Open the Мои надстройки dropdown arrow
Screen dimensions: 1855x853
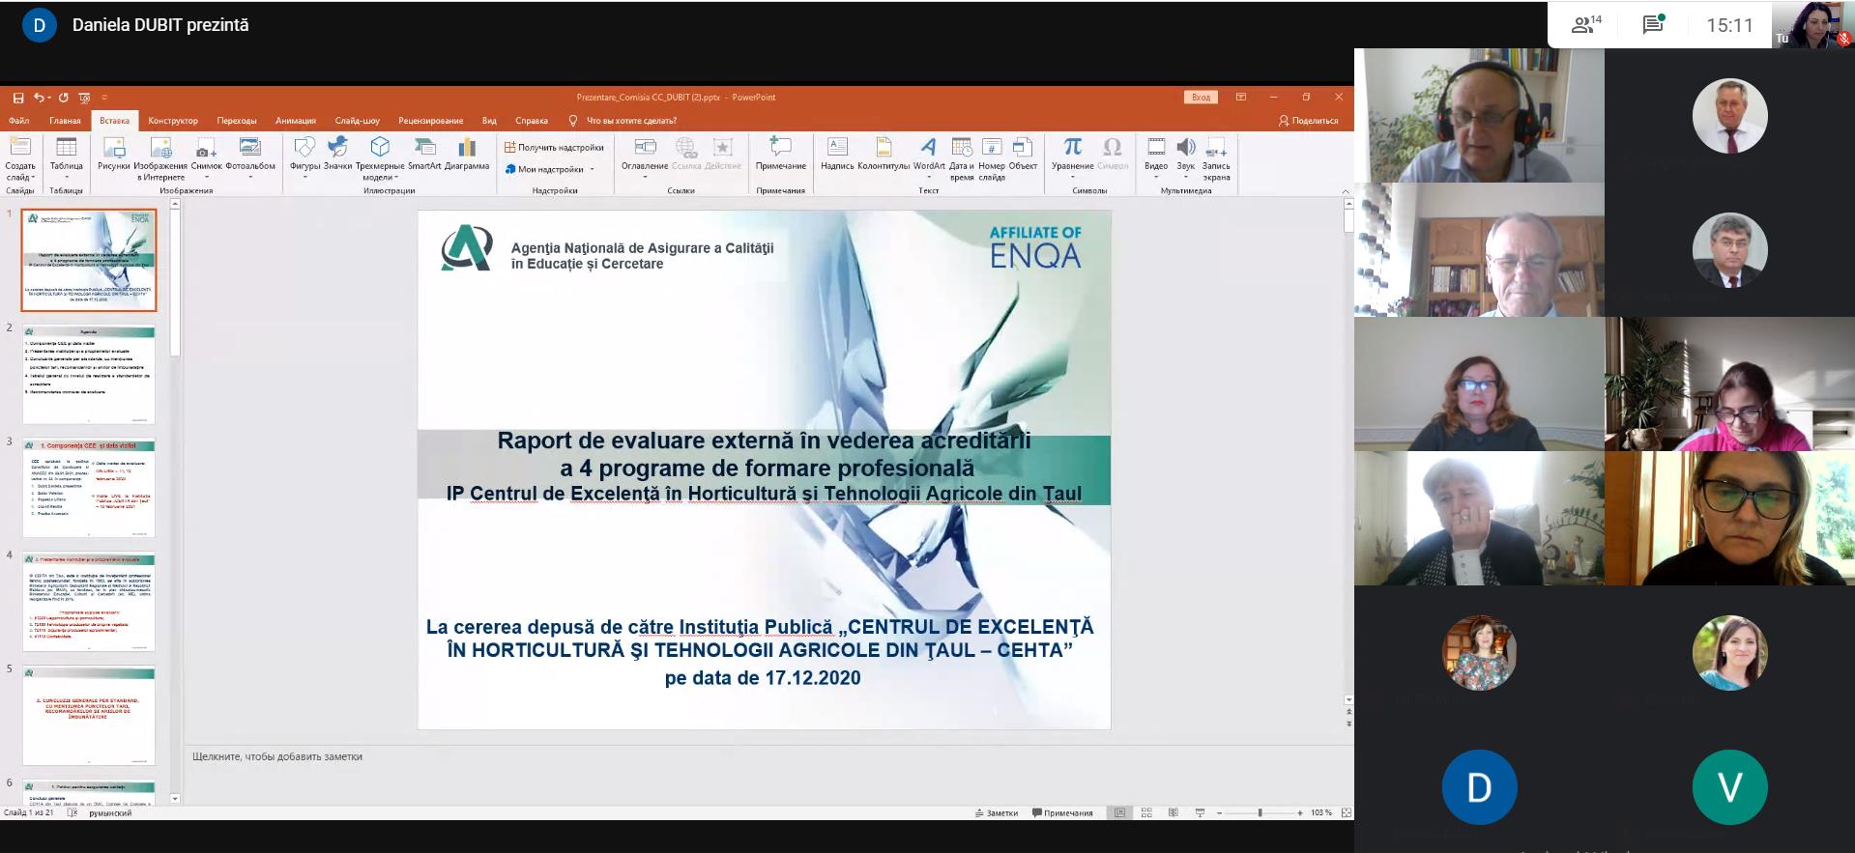point(593,169)
